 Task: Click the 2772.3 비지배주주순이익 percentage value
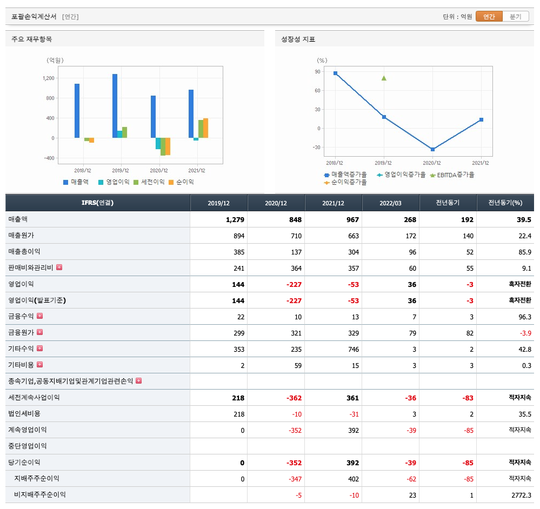click(x=521, y=495)
